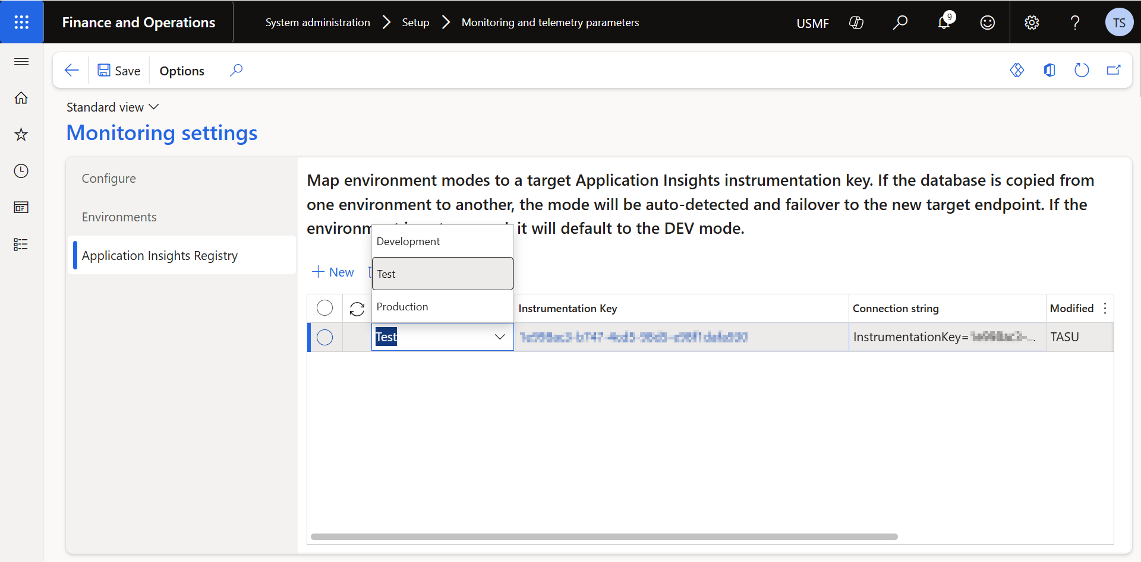Choose Production from the dropdown list
The width and height of the screenshot is (1141, 562).
[442, 306]
